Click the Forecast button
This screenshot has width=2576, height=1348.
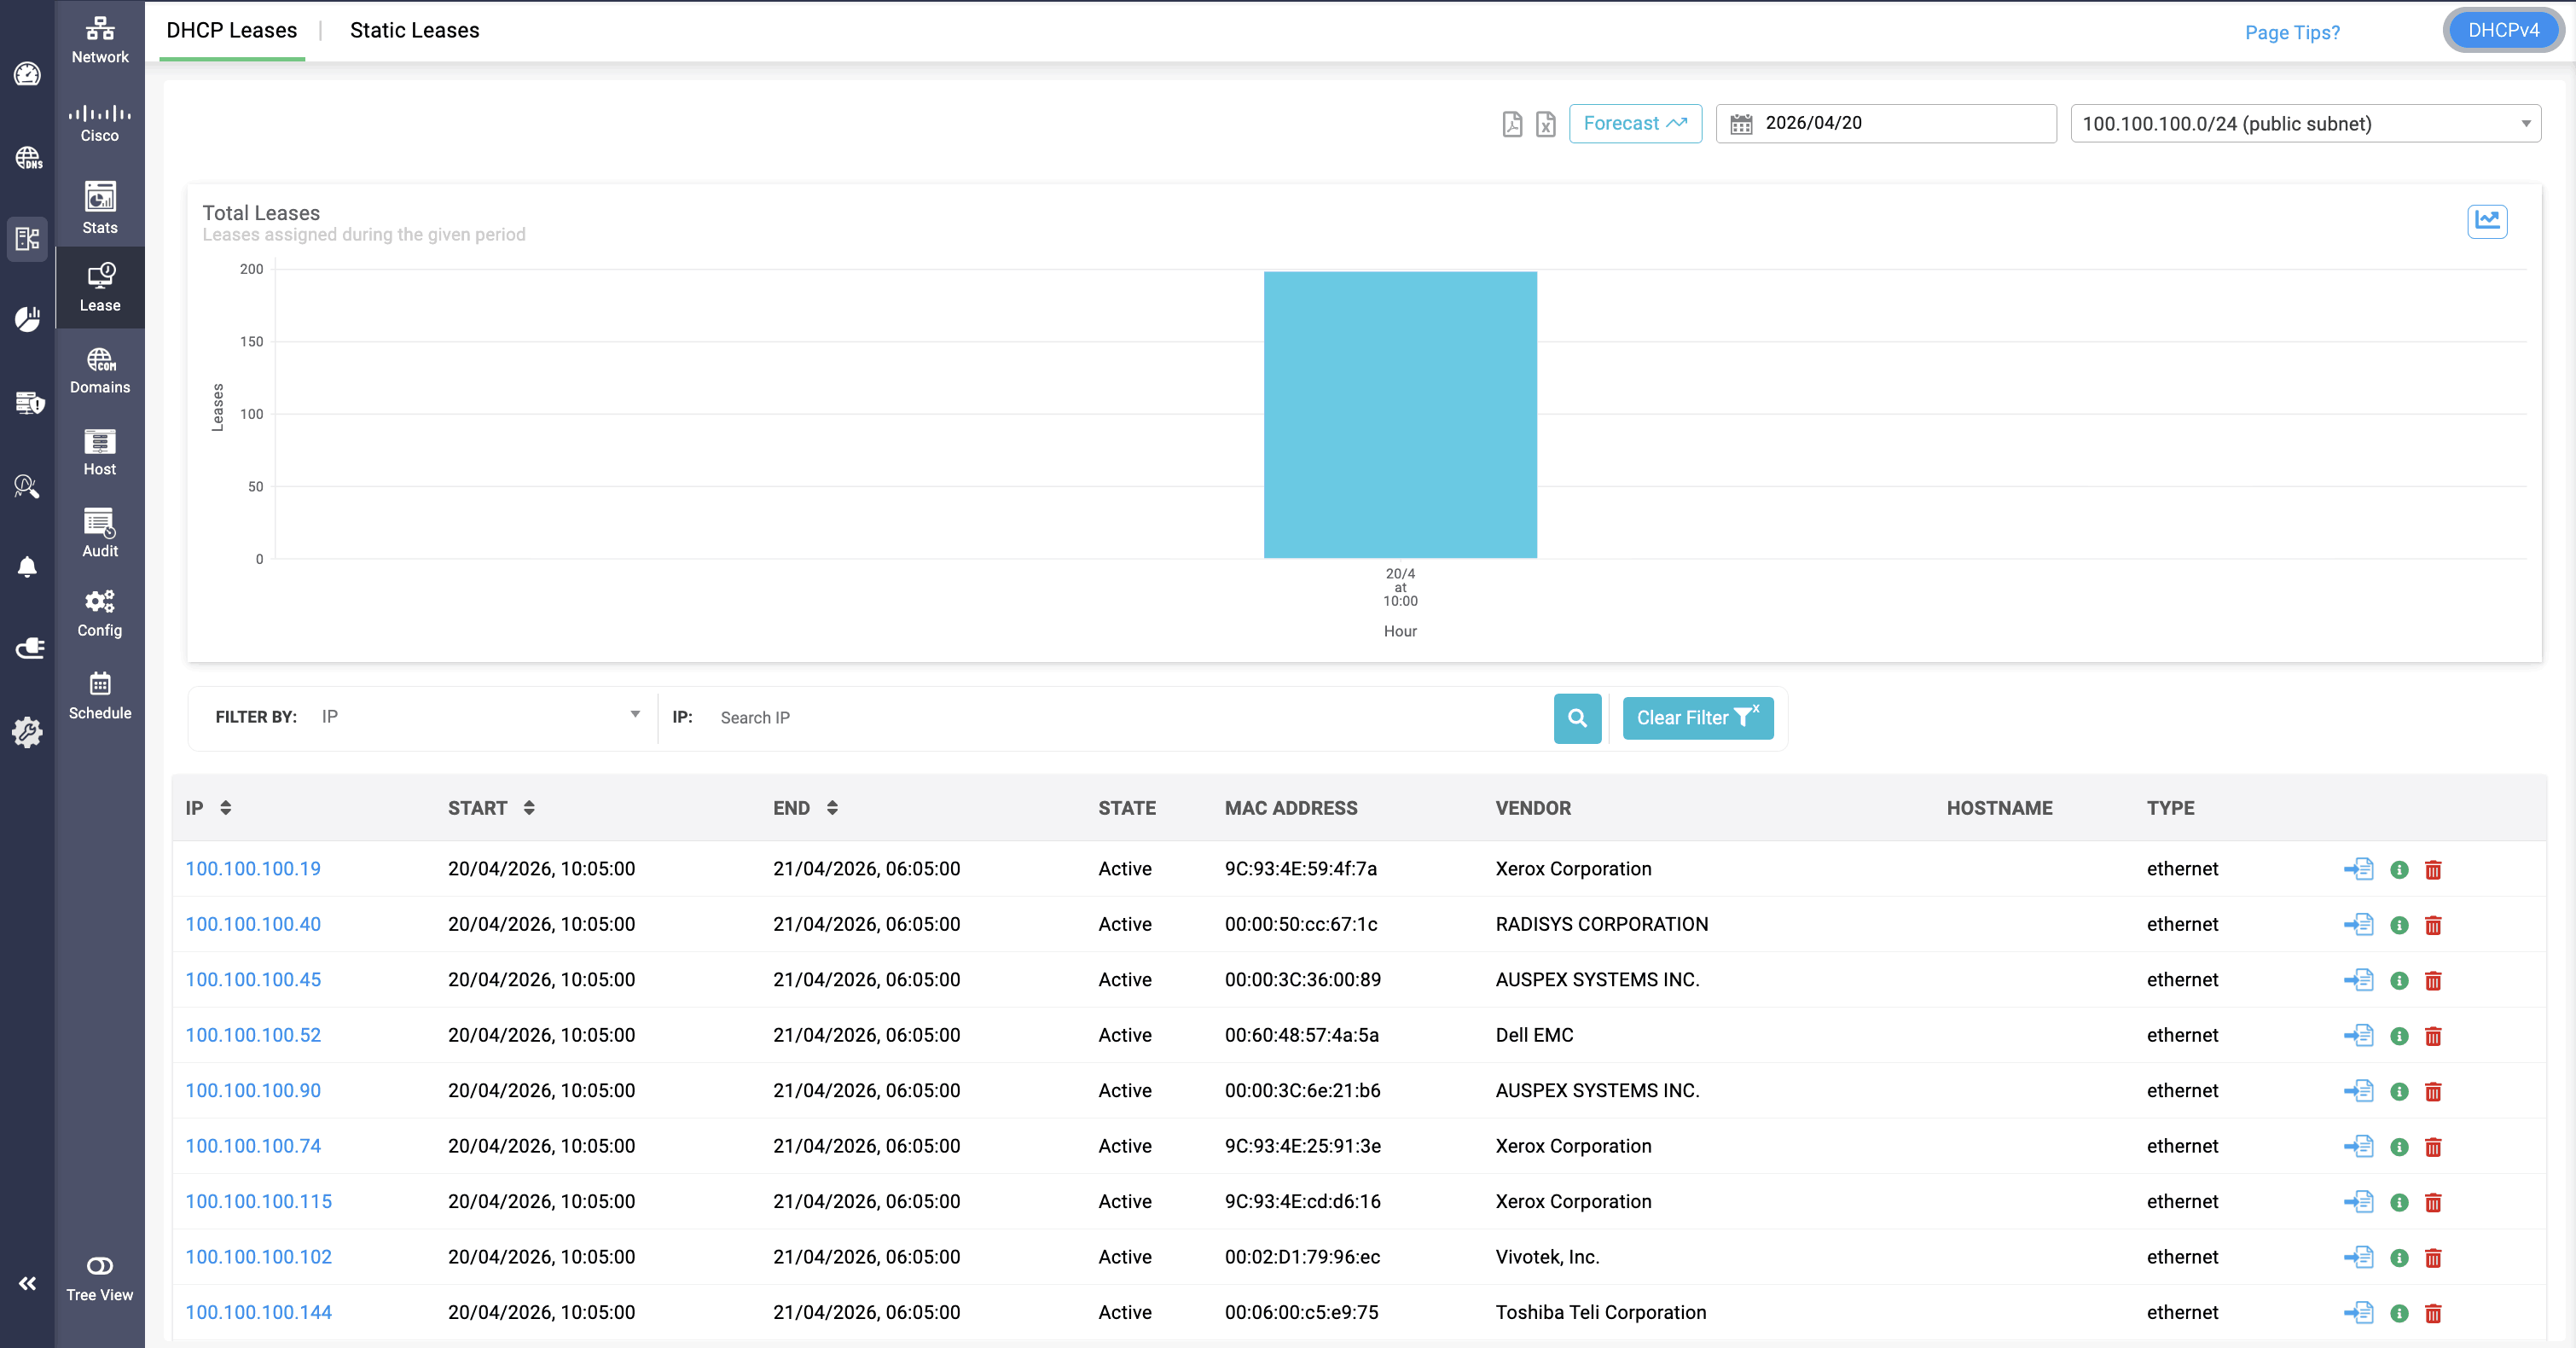click(1635, 124)
